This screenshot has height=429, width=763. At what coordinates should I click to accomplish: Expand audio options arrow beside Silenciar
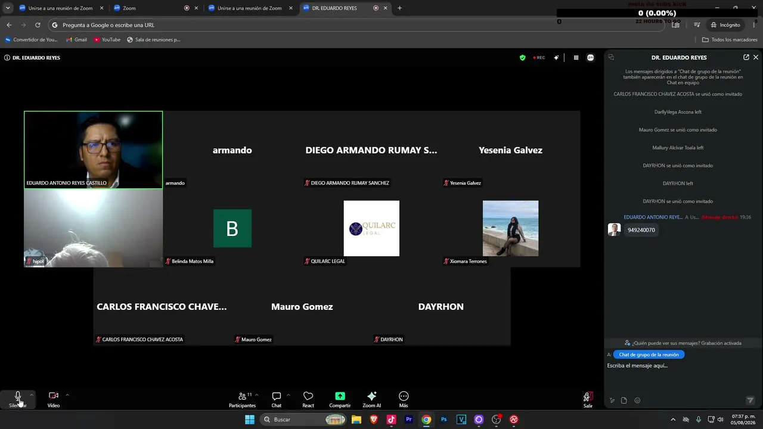(x=32, y=395)
